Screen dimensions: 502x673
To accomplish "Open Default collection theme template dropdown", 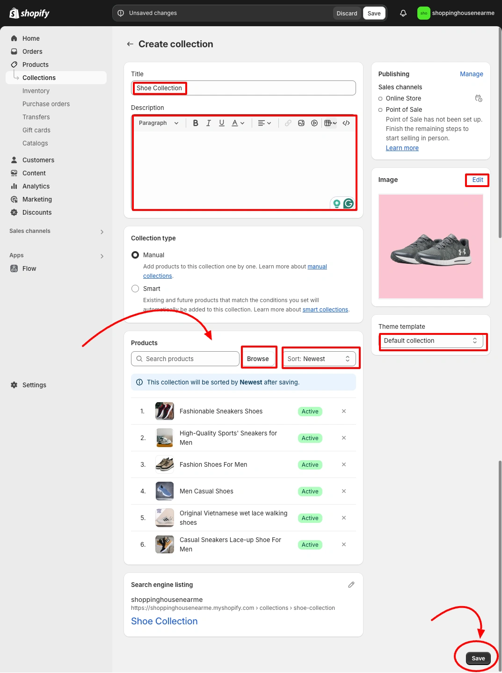I will pos(430,340).
